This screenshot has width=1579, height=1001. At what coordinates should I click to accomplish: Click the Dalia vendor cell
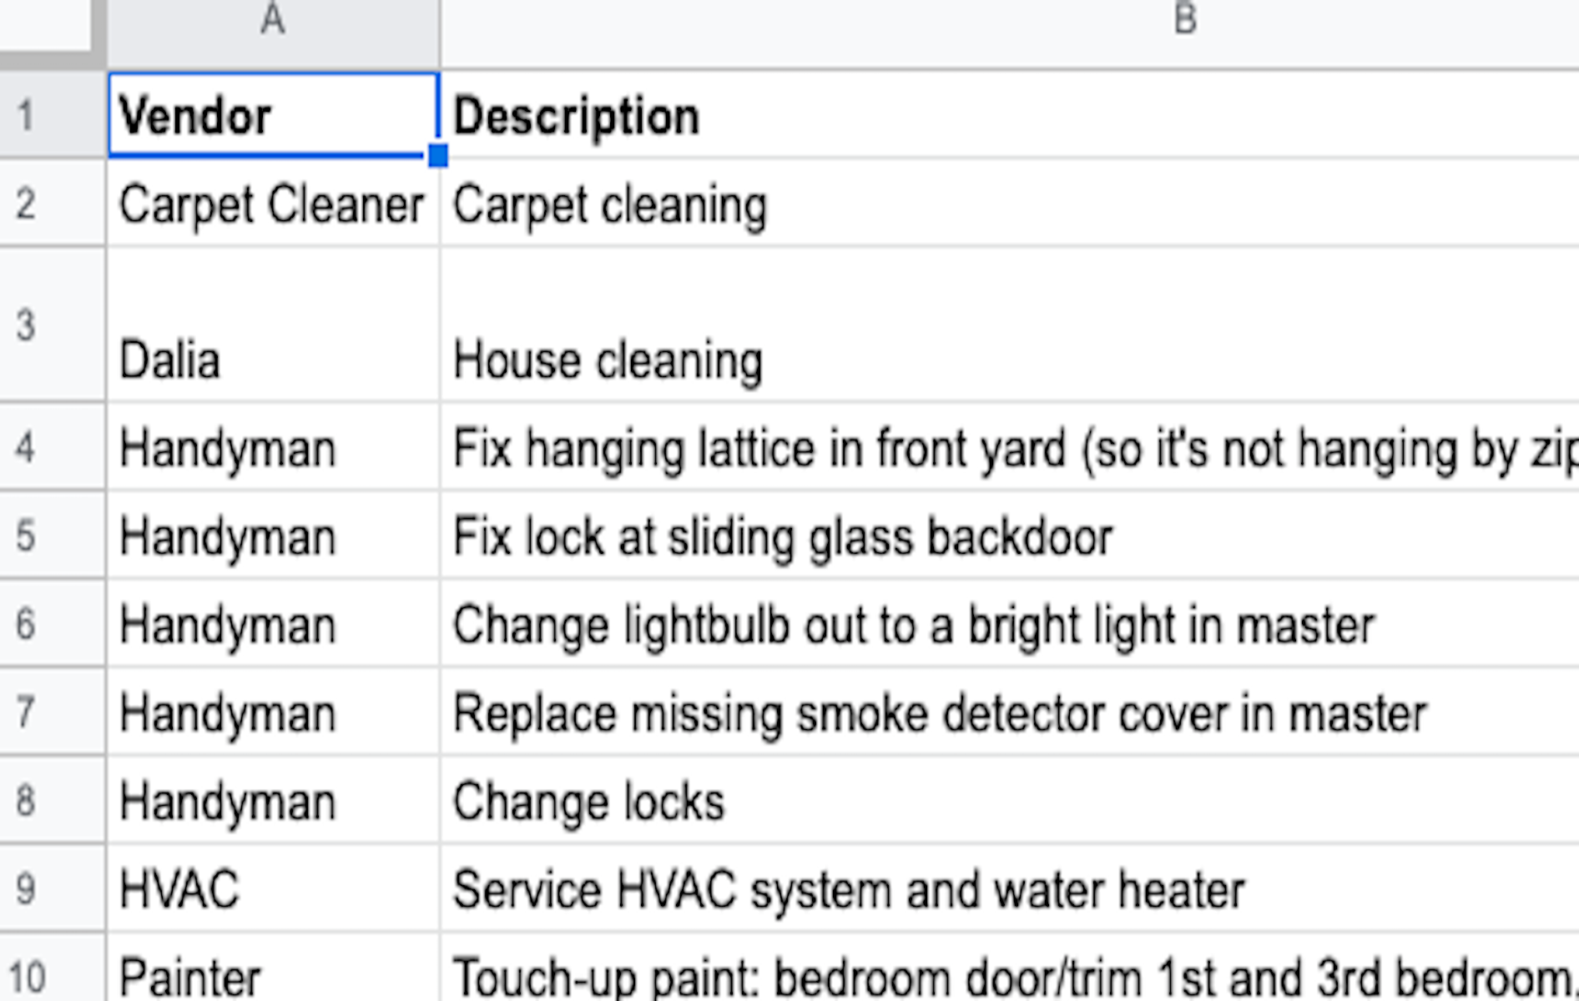point(273,324)
